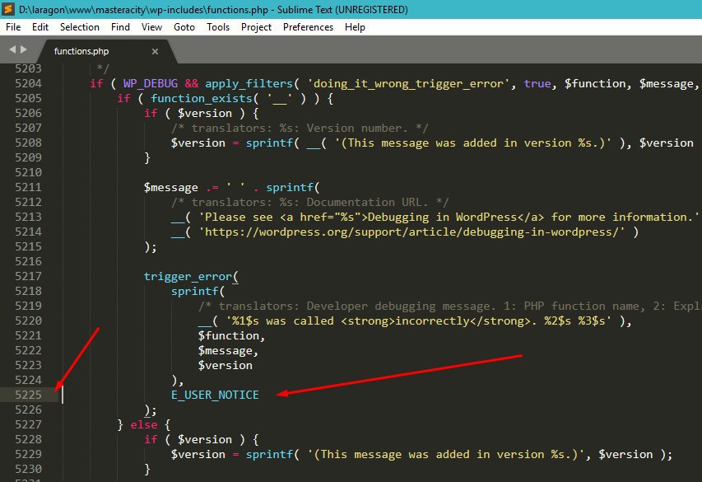
Task: Click $message variable on line 5211
Action: 170,187
